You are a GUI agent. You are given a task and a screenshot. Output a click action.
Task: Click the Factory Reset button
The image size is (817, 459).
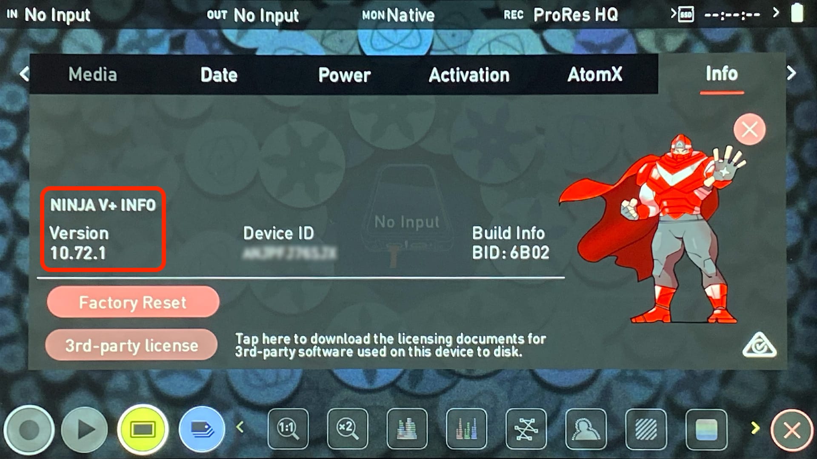point(132,302)
